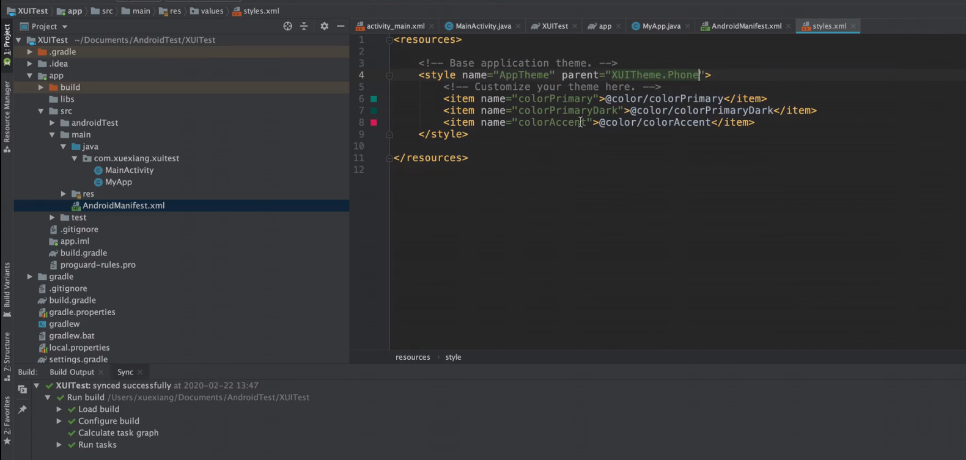Open the Resource Manager side panel

(7, 116)
